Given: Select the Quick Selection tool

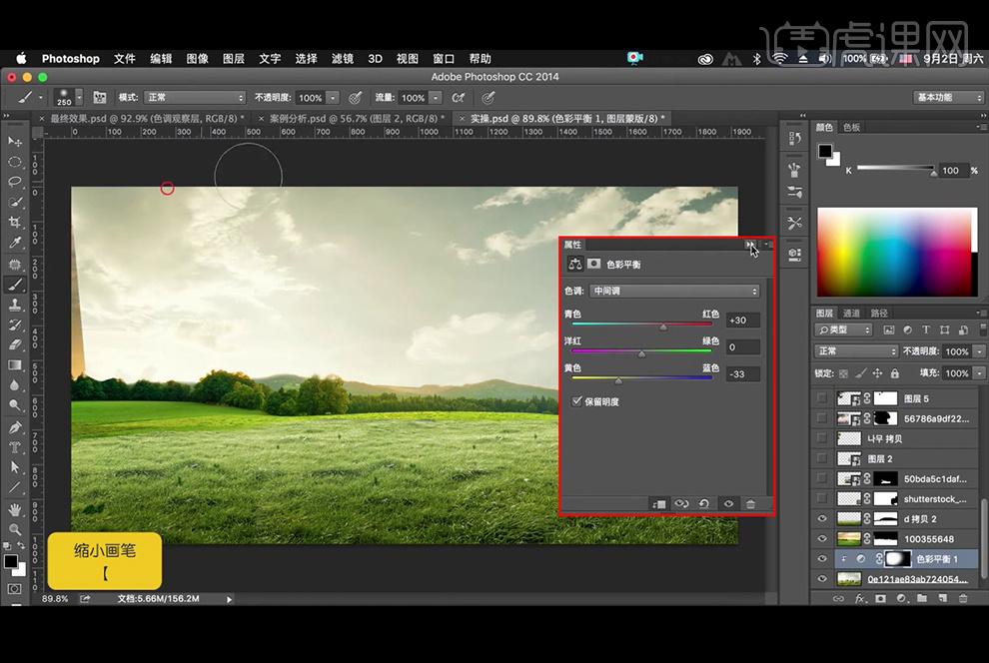Looking at the screenshot, I should 15,203.
